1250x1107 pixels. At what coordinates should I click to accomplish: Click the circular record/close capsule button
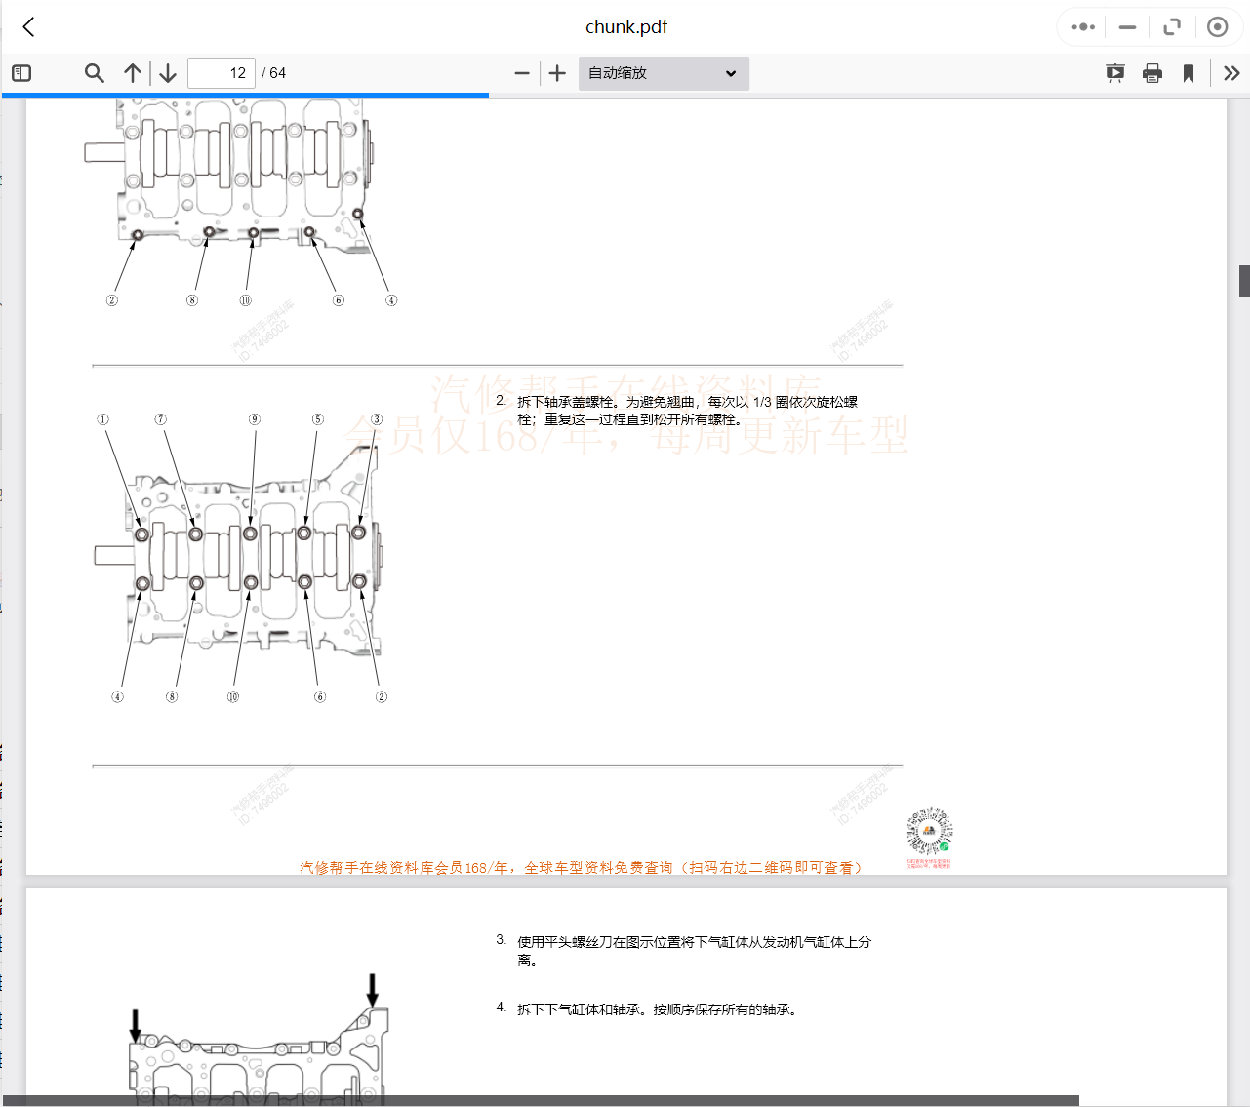[1217, 27]
